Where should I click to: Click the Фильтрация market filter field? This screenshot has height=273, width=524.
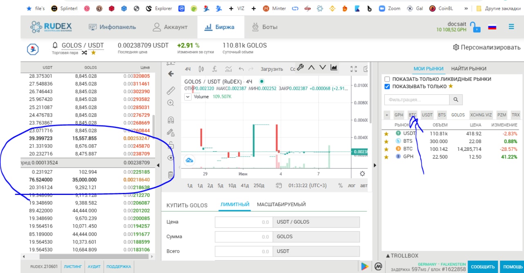(x=417, y=99)
